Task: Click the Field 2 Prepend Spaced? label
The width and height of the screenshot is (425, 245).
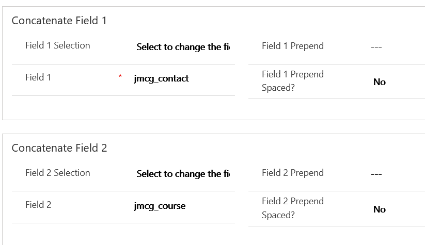Action: click(x=293, y=208)
